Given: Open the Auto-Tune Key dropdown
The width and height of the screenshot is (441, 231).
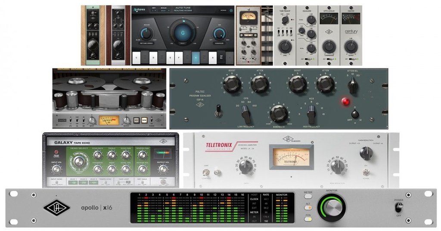Looking at the screenshot, I should point(154,10).
